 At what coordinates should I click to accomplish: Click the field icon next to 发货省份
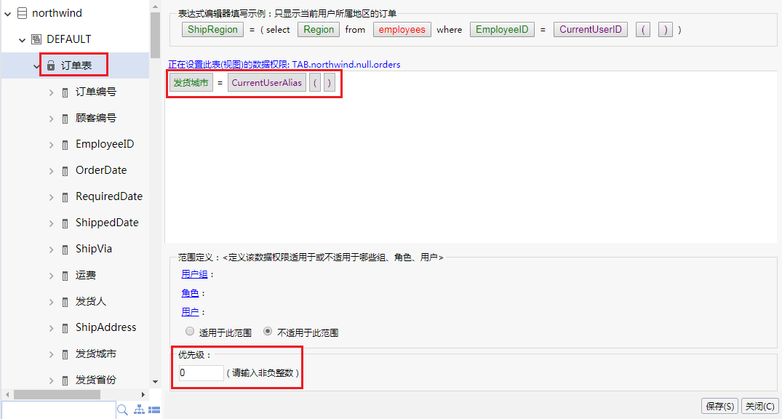65,380
